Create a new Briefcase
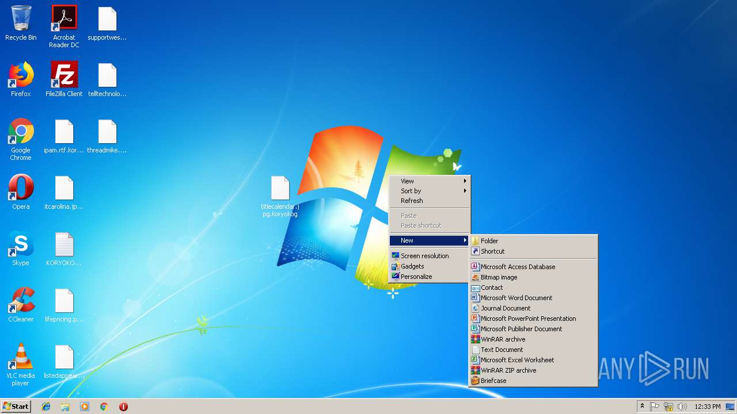Viewport: 737px width, 414px height. pyautogui.click(x=533, y=381)
